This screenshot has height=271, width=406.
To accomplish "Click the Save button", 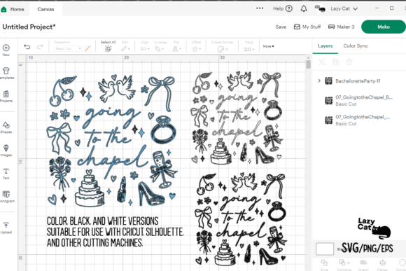I will (281, 27).
